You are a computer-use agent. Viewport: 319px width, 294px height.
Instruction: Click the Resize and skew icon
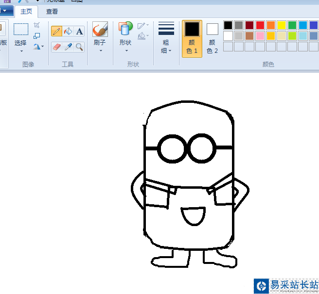pyautogui.click(x=37, y=36)
